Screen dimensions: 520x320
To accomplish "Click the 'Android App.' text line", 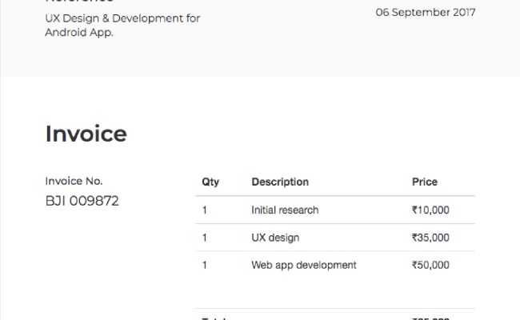I will (x=77, y=34).
